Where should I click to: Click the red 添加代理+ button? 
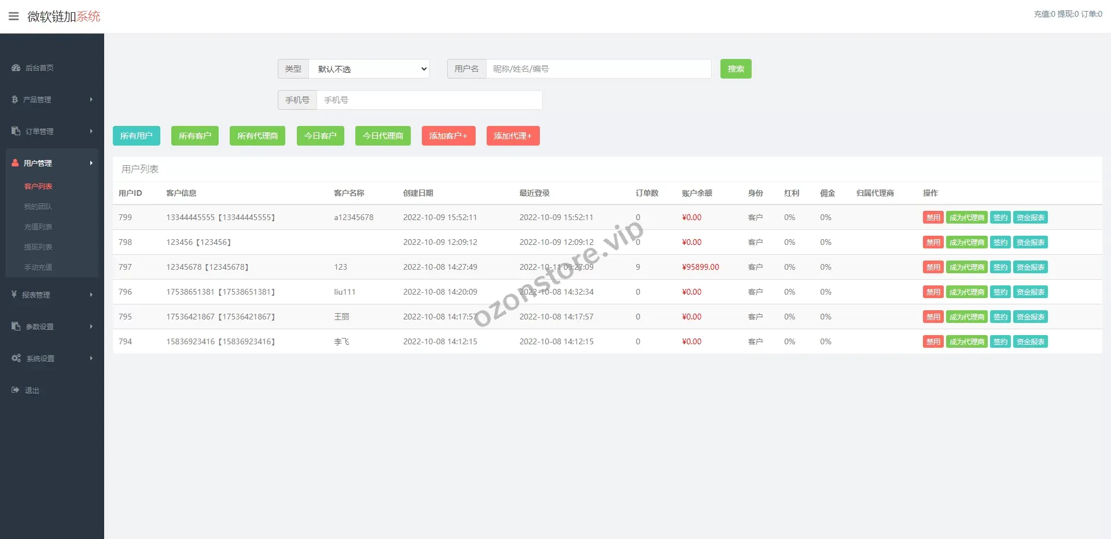coord(513,136)
